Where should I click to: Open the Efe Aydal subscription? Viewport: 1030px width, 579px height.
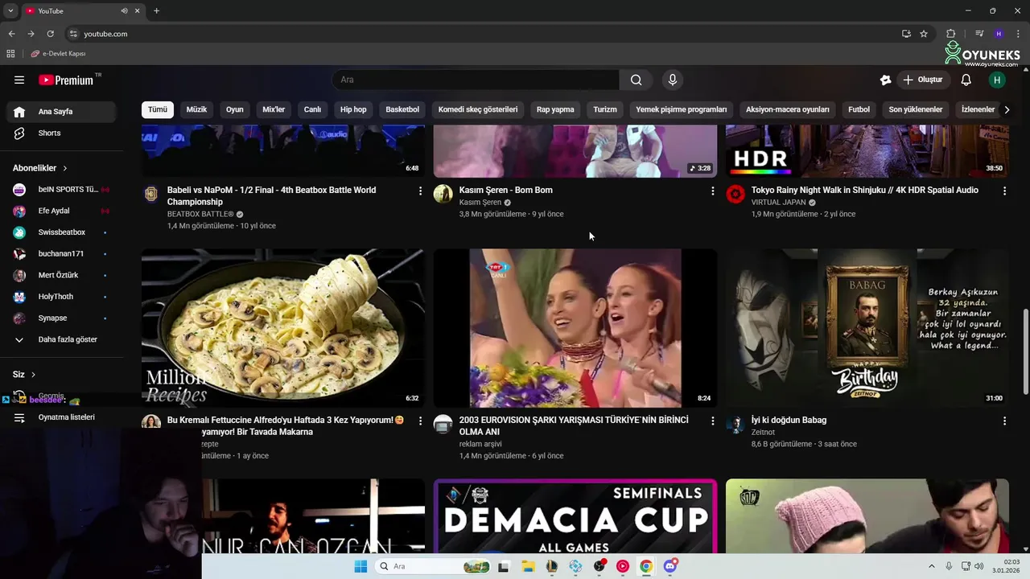[x=61, y=211]
